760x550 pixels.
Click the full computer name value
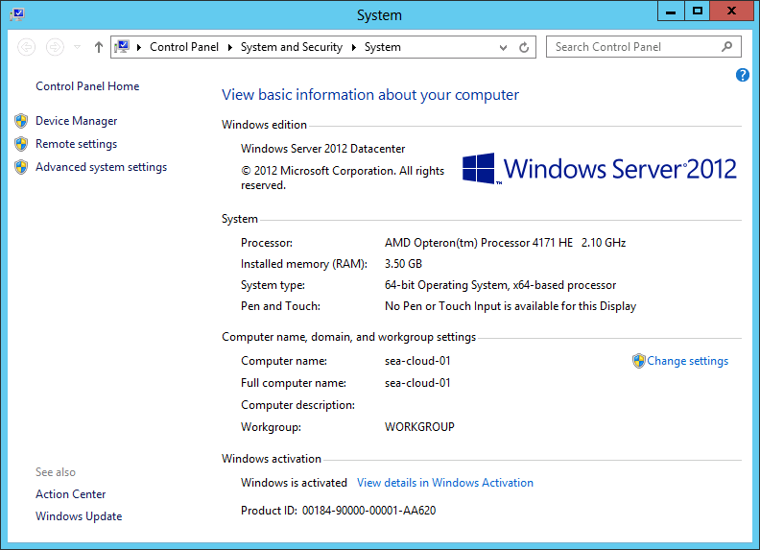[x=417, y=383]
